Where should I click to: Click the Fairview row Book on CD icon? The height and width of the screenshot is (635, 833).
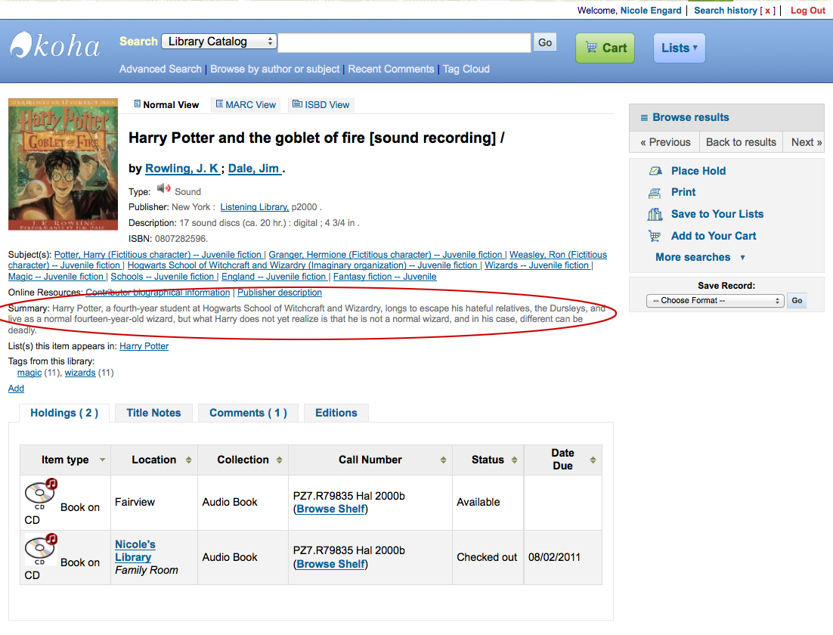41,493
